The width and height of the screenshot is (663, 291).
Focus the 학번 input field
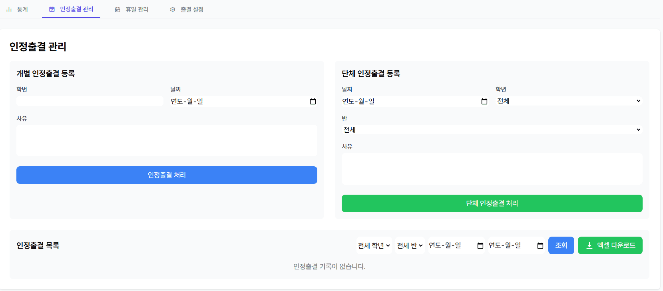[x=90, y=101]
